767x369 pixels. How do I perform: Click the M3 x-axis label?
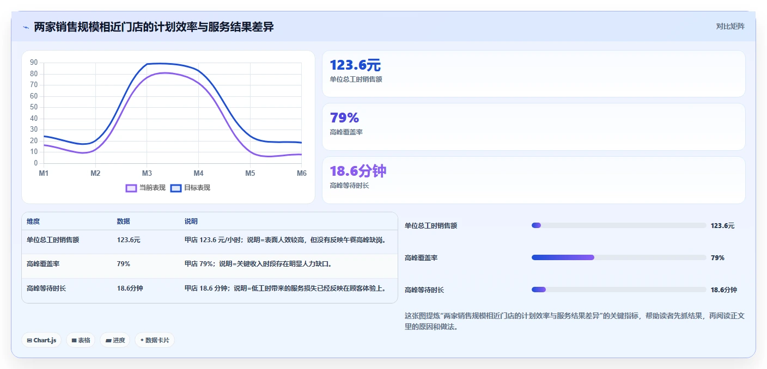[147, 173]
